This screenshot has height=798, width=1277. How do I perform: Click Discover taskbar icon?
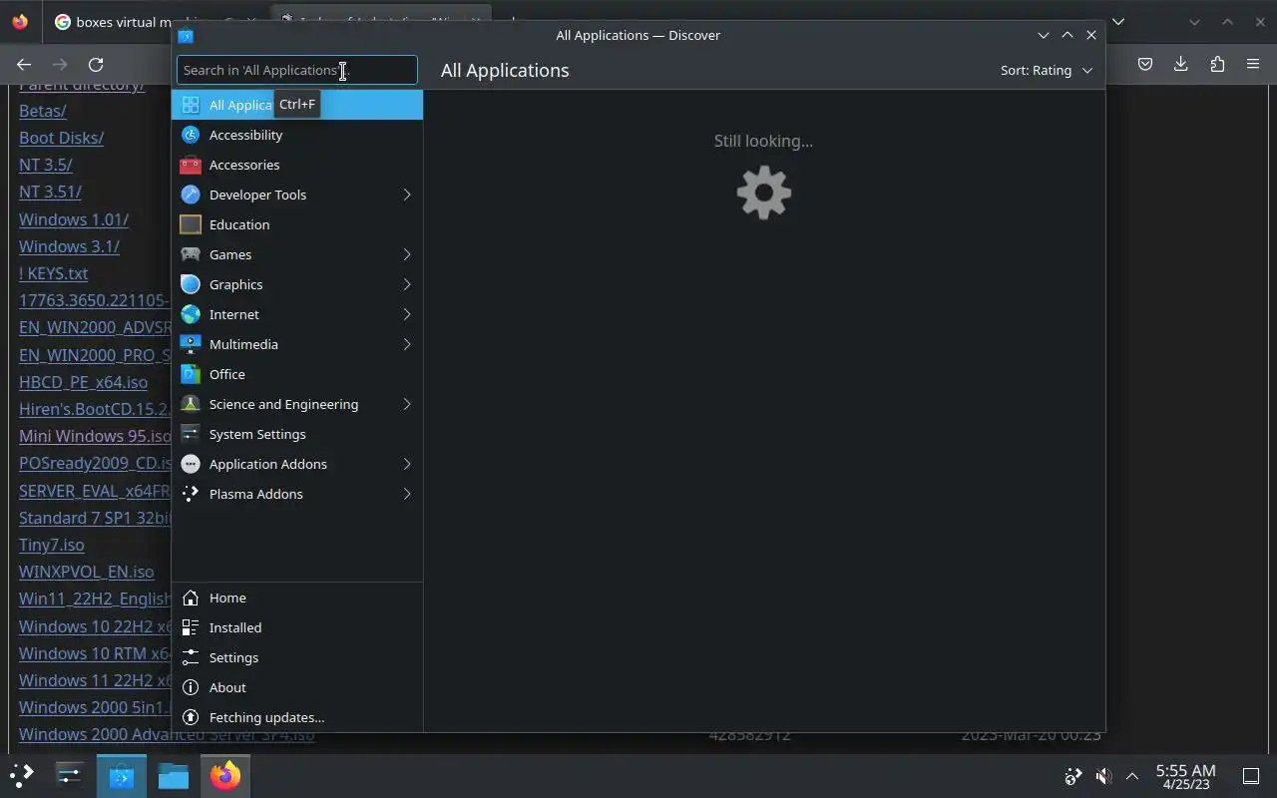pos(122,776)
